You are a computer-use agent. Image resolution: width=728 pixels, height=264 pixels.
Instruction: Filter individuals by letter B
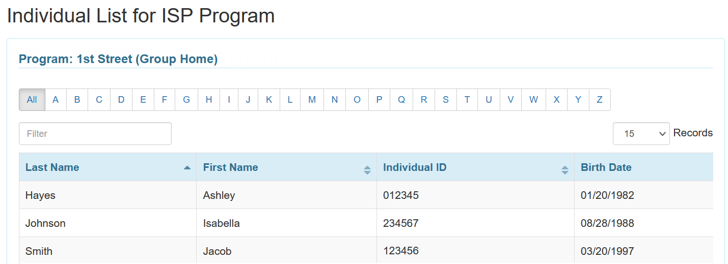coord(77,100)
